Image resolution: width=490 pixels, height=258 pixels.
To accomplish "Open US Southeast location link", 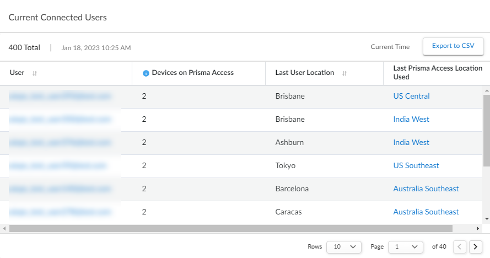I will (x=416, y=165).
